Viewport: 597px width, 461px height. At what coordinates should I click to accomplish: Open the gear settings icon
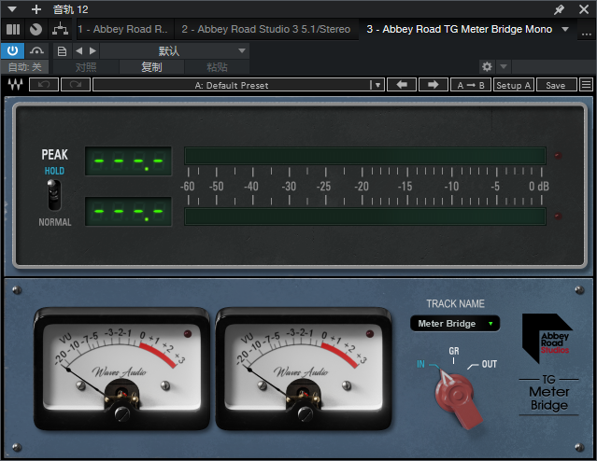click(x=487, y=67)
